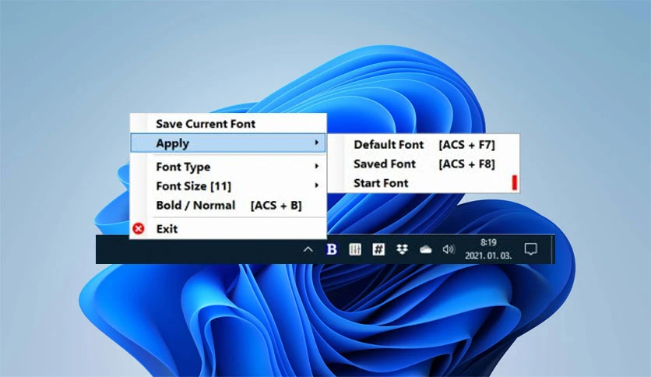The height and width of the screenshot is (377, 651).
Task: Click the 8:19 clock and date
Action: click(488, 249)
